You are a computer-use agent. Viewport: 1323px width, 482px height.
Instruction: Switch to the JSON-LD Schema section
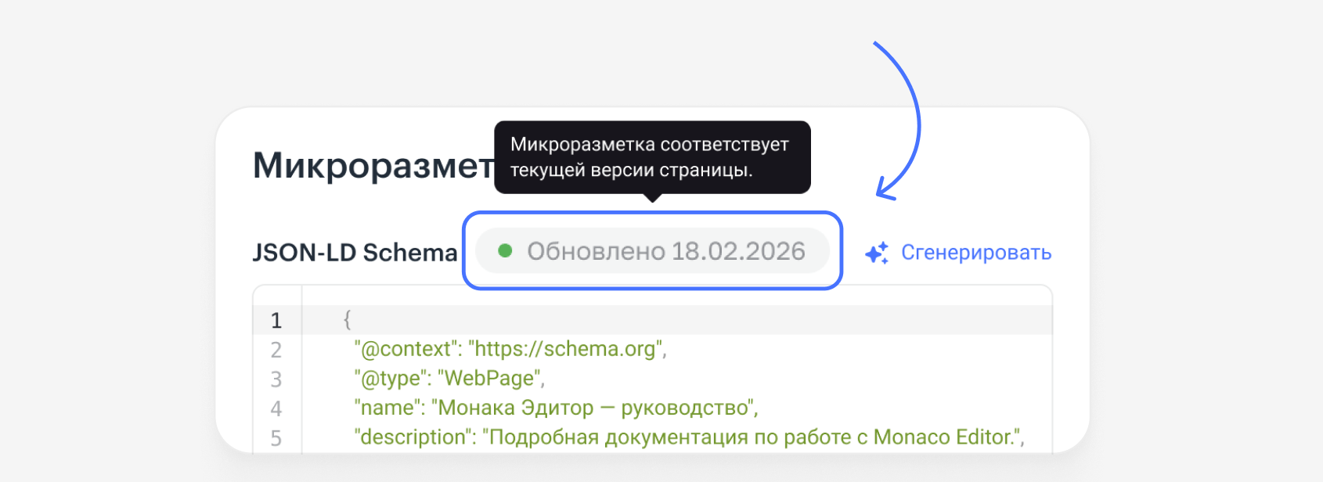(355, 252)
